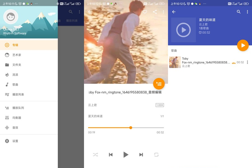The height and width of the screenshot is (168, 252).
Task: Favorite the song with the heart icon
Action: point(145,12)
